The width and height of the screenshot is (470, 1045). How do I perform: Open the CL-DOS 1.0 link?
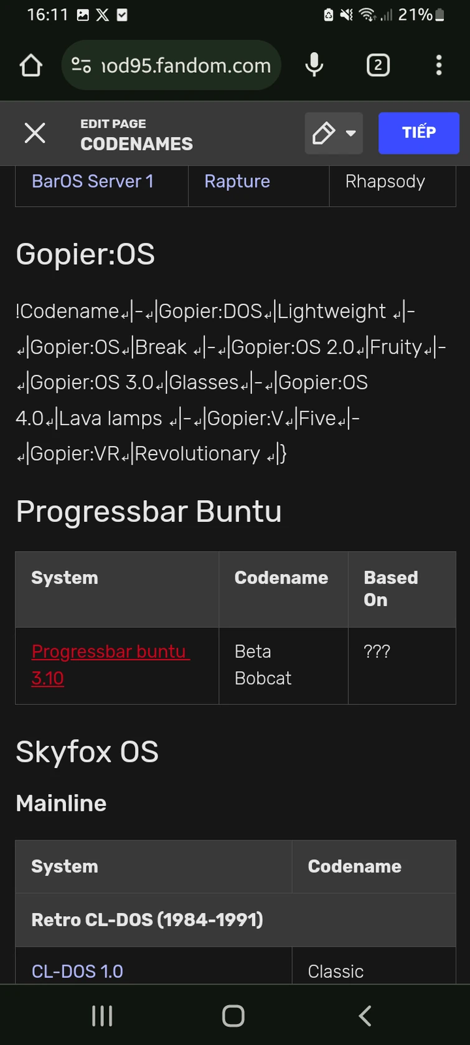point(77,971)
